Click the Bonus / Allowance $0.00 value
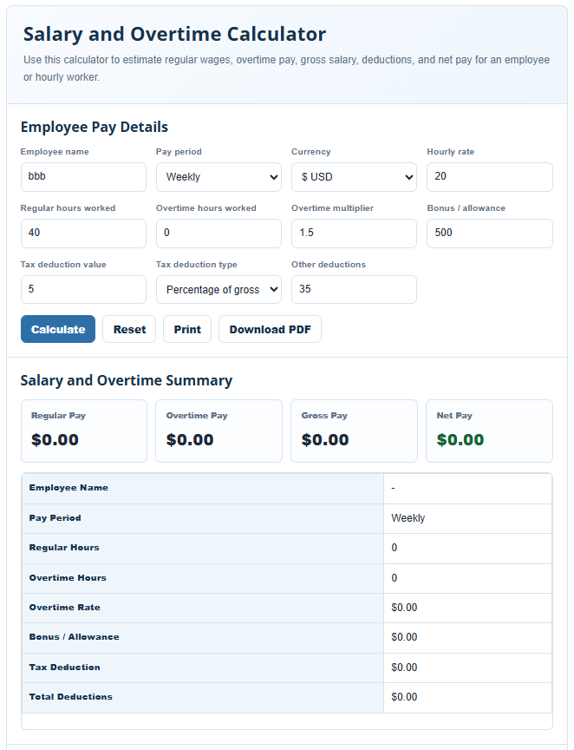The height and width of the screenshot is (750, 574). pos(404,637)
